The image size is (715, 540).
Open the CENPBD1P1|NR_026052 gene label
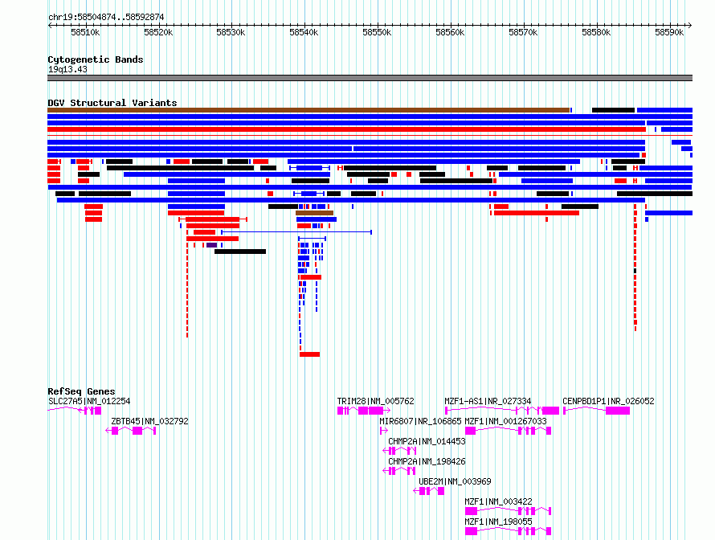608,401
